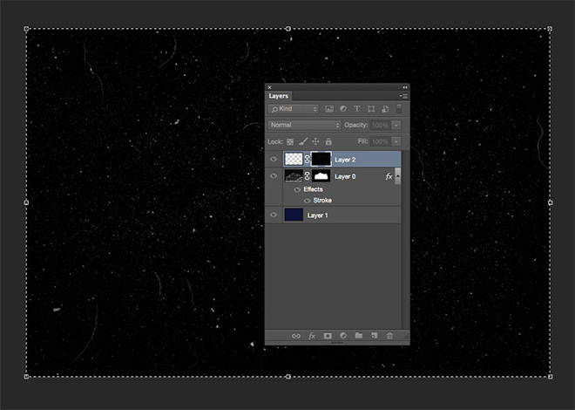Click the Create new group folder icon
Viewport: 575px width, 410px height.
pos(358,335)
